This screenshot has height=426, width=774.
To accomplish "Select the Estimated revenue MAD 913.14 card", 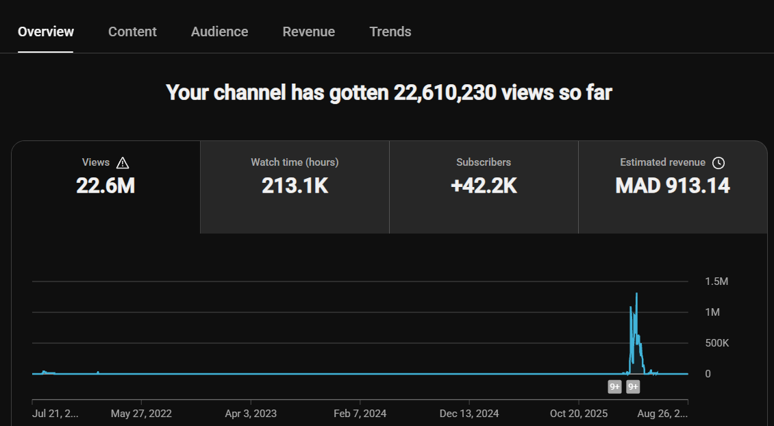I will point(673,187).
